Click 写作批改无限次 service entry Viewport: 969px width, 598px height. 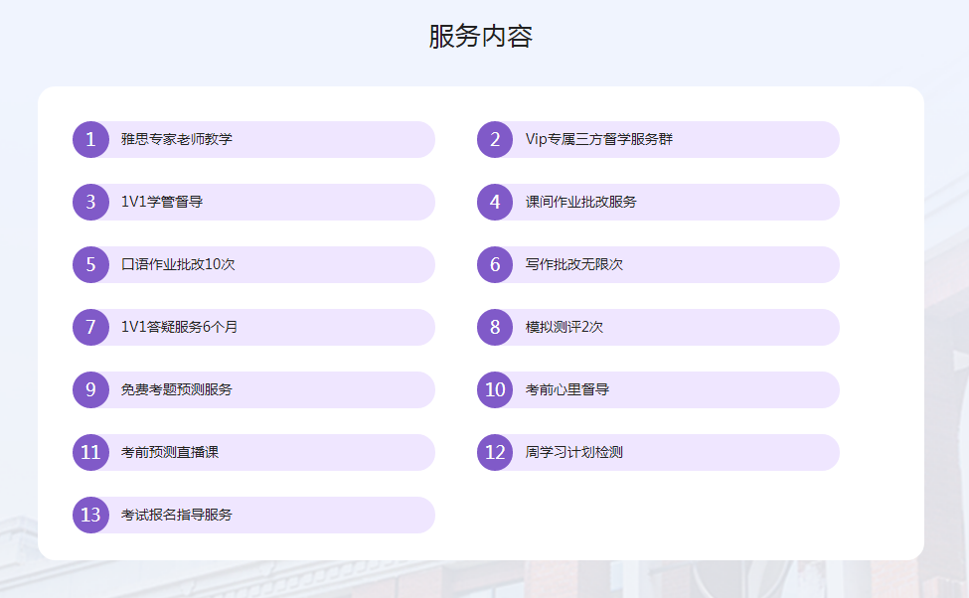click(573, 264)
